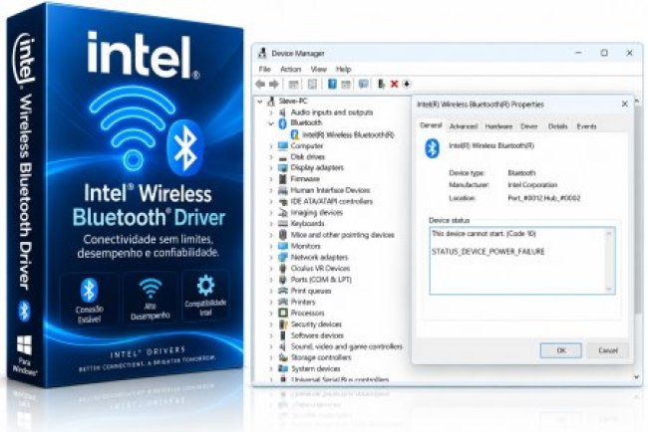648x432 pixels.
Task: Click the Monitors category icon
Action: point(283,246)
